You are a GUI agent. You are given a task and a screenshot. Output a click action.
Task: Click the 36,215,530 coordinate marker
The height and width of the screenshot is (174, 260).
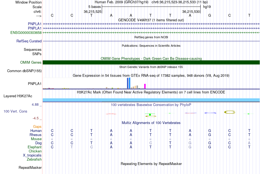(x=191, y=11)
